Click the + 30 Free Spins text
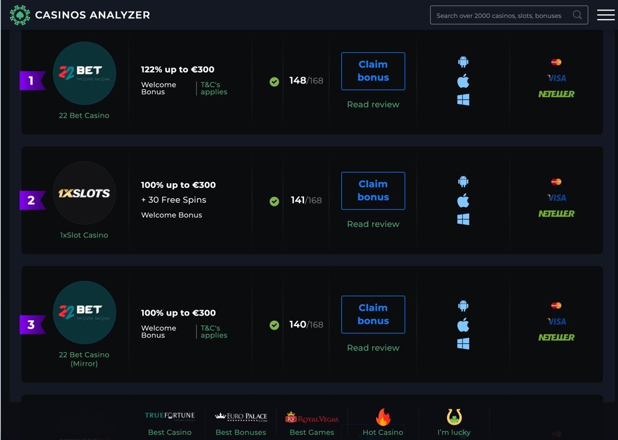The image size is (618, 440). click(x=174, y=200)
